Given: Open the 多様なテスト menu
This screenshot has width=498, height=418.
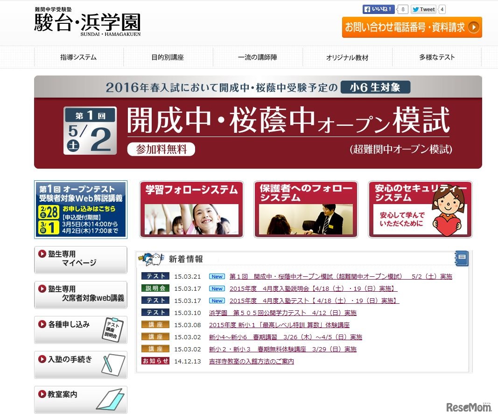Looking at the screenshot, I should tap(437, 57).
